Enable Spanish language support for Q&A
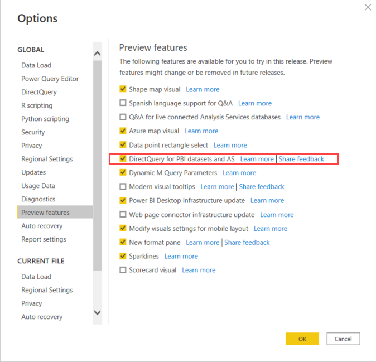This screenshot has width=376, height=362. [x=123, y=103]
